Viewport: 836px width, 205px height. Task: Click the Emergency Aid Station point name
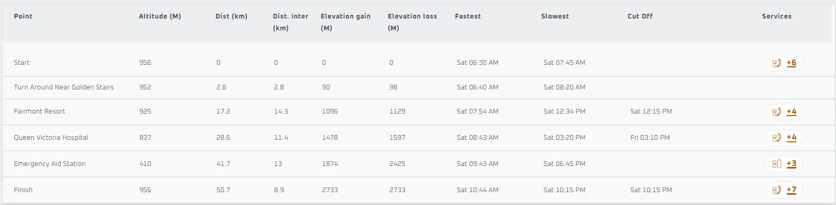tap(50, 164)
